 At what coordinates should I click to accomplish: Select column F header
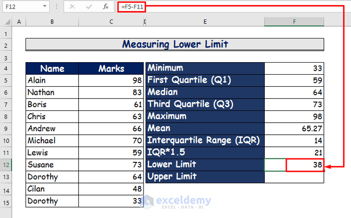coord(294,22)
